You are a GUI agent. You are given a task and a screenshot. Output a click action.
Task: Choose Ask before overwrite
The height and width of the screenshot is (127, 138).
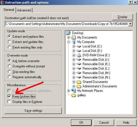[9, 61]
